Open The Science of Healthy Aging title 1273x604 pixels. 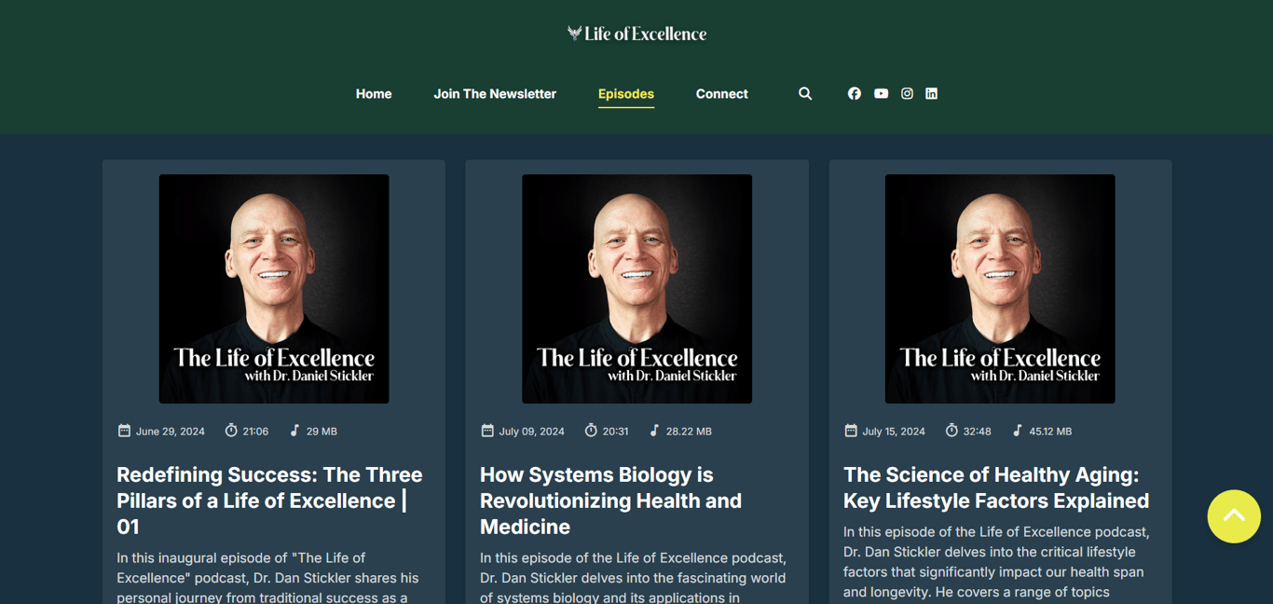(995, 487)
